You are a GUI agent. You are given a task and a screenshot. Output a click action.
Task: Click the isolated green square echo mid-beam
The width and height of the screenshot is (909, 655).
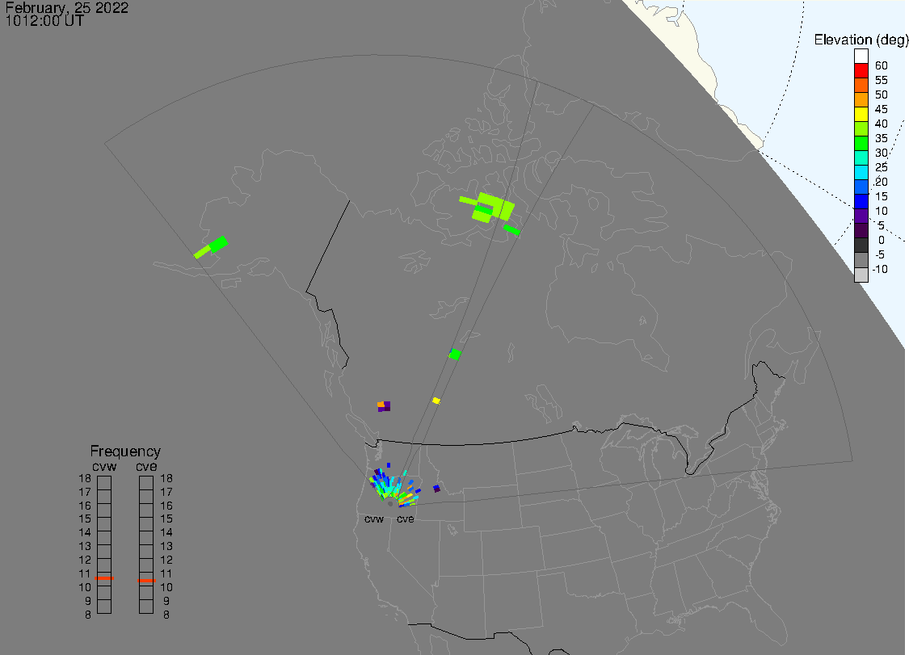click(454, 355)
